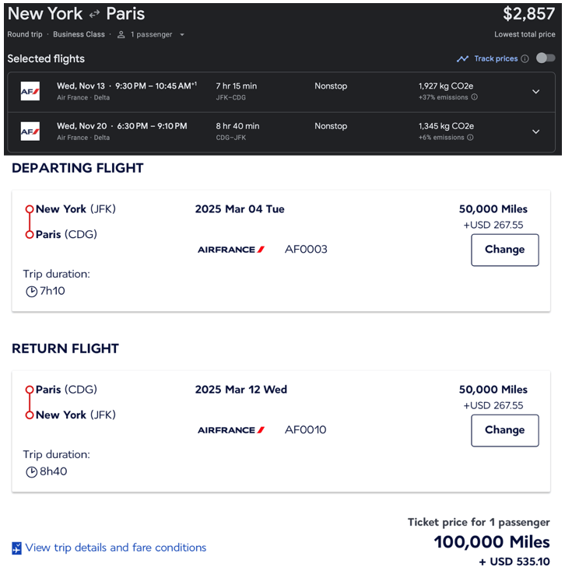
Task: Click the plane icon beside View trip details
Action: pos(17,548)
